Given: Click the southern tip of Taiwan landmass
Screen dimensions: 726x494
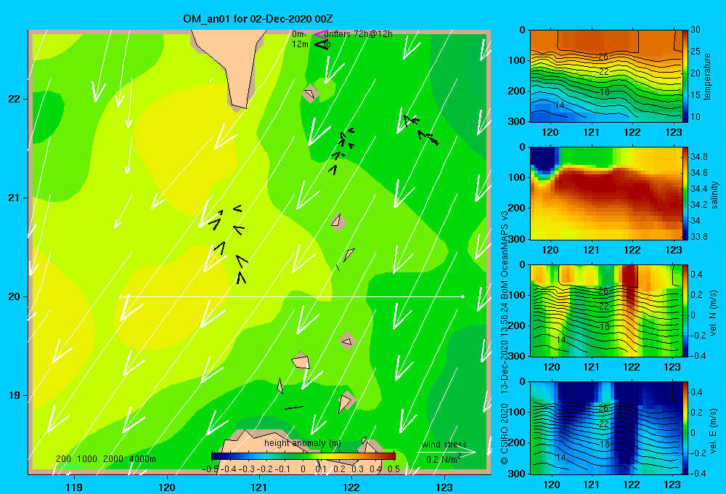Looking at the screenshot, I should click(238, 107).
